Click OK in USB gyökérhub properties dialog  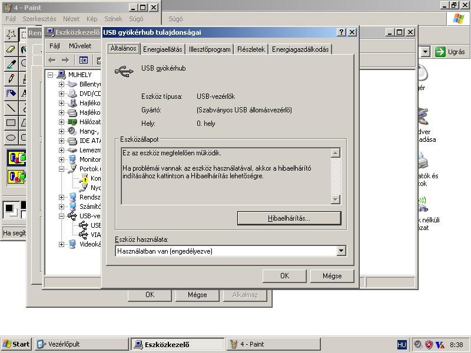[284, 276]
